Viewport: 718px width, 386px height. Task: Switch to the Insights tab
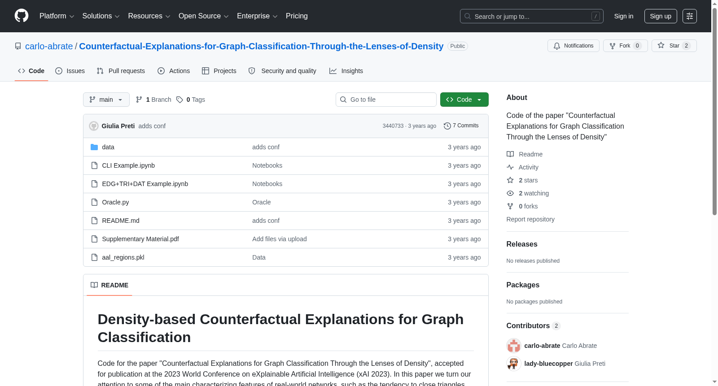click(x=346, y=71)
